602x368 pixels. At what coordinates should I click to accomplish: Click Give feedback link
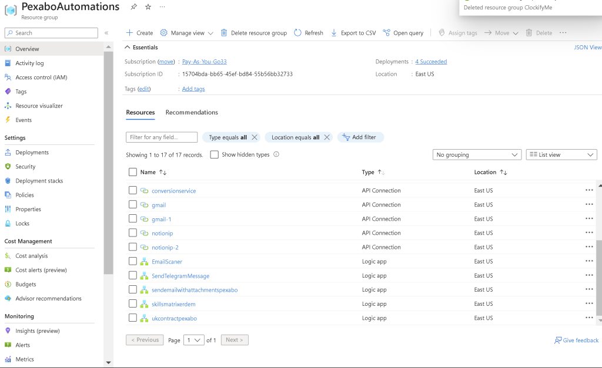(576, 340)
